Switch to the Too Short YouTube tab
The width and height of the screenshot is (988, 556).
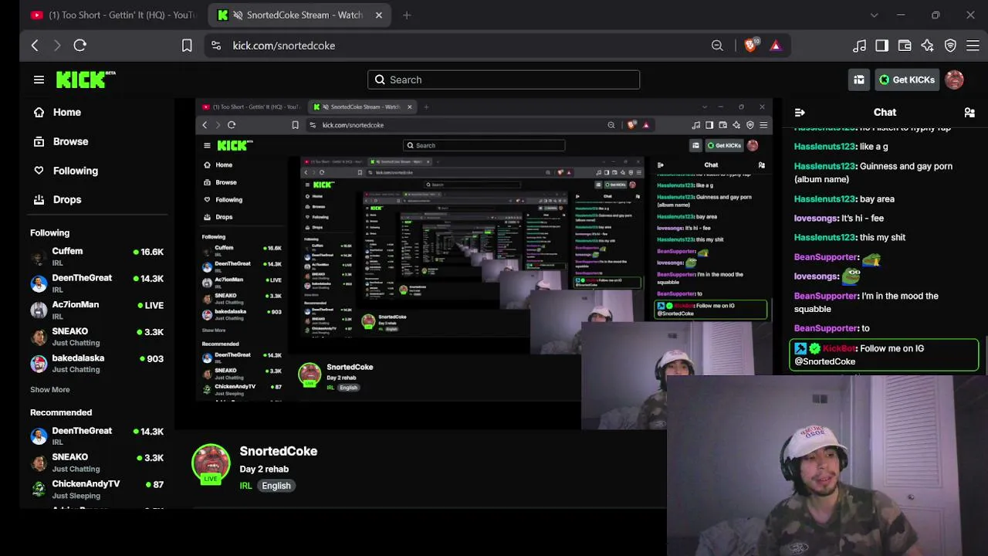tap(113, 15)
